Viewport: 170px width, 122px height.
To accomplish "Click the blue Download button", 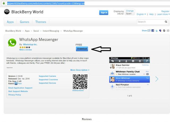I will [82, 49].
